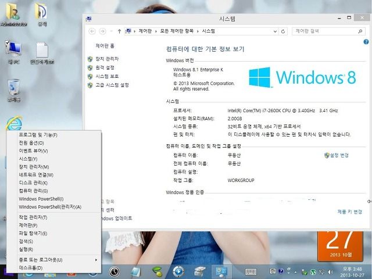This screenshot has width=372, height=279.
Task: Select 시스템(Y) in context menu
Action: 54,159
